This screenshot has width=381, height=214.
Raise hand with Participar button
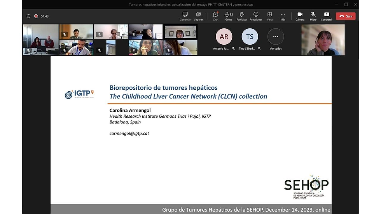pos(242,16)
